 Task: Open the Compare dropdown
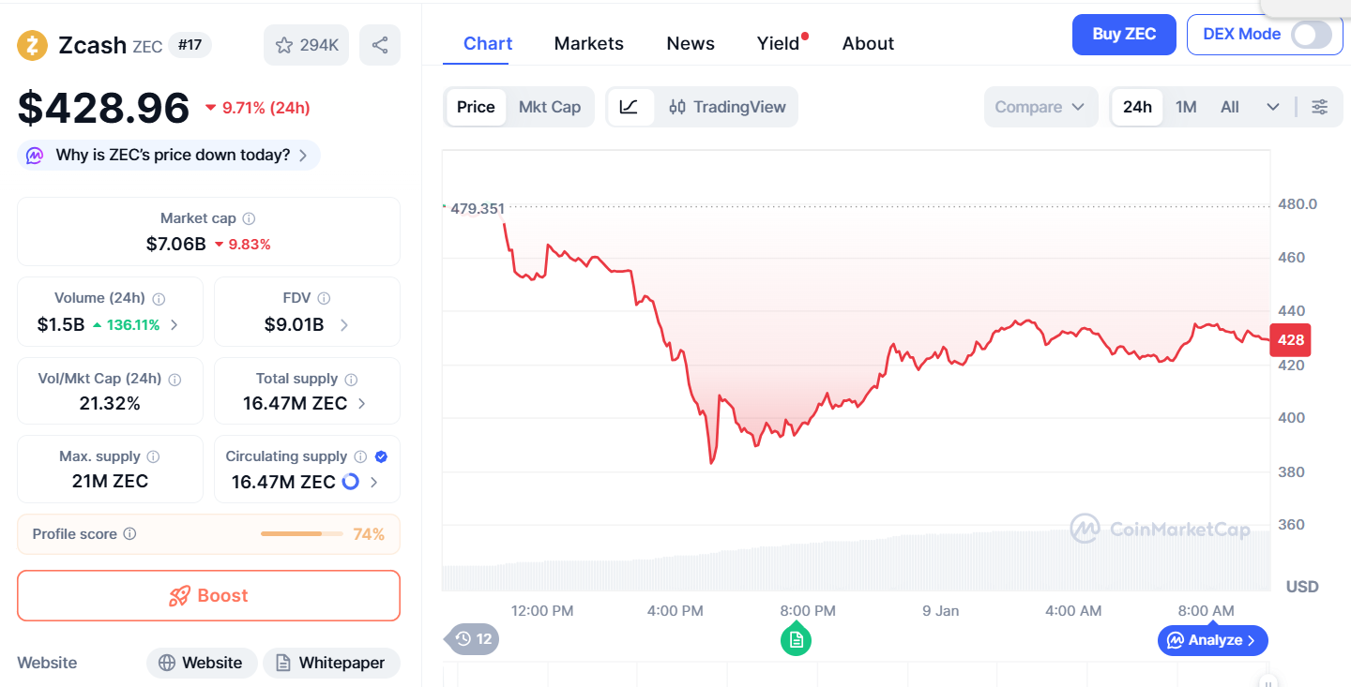[x=1040, y=107]
